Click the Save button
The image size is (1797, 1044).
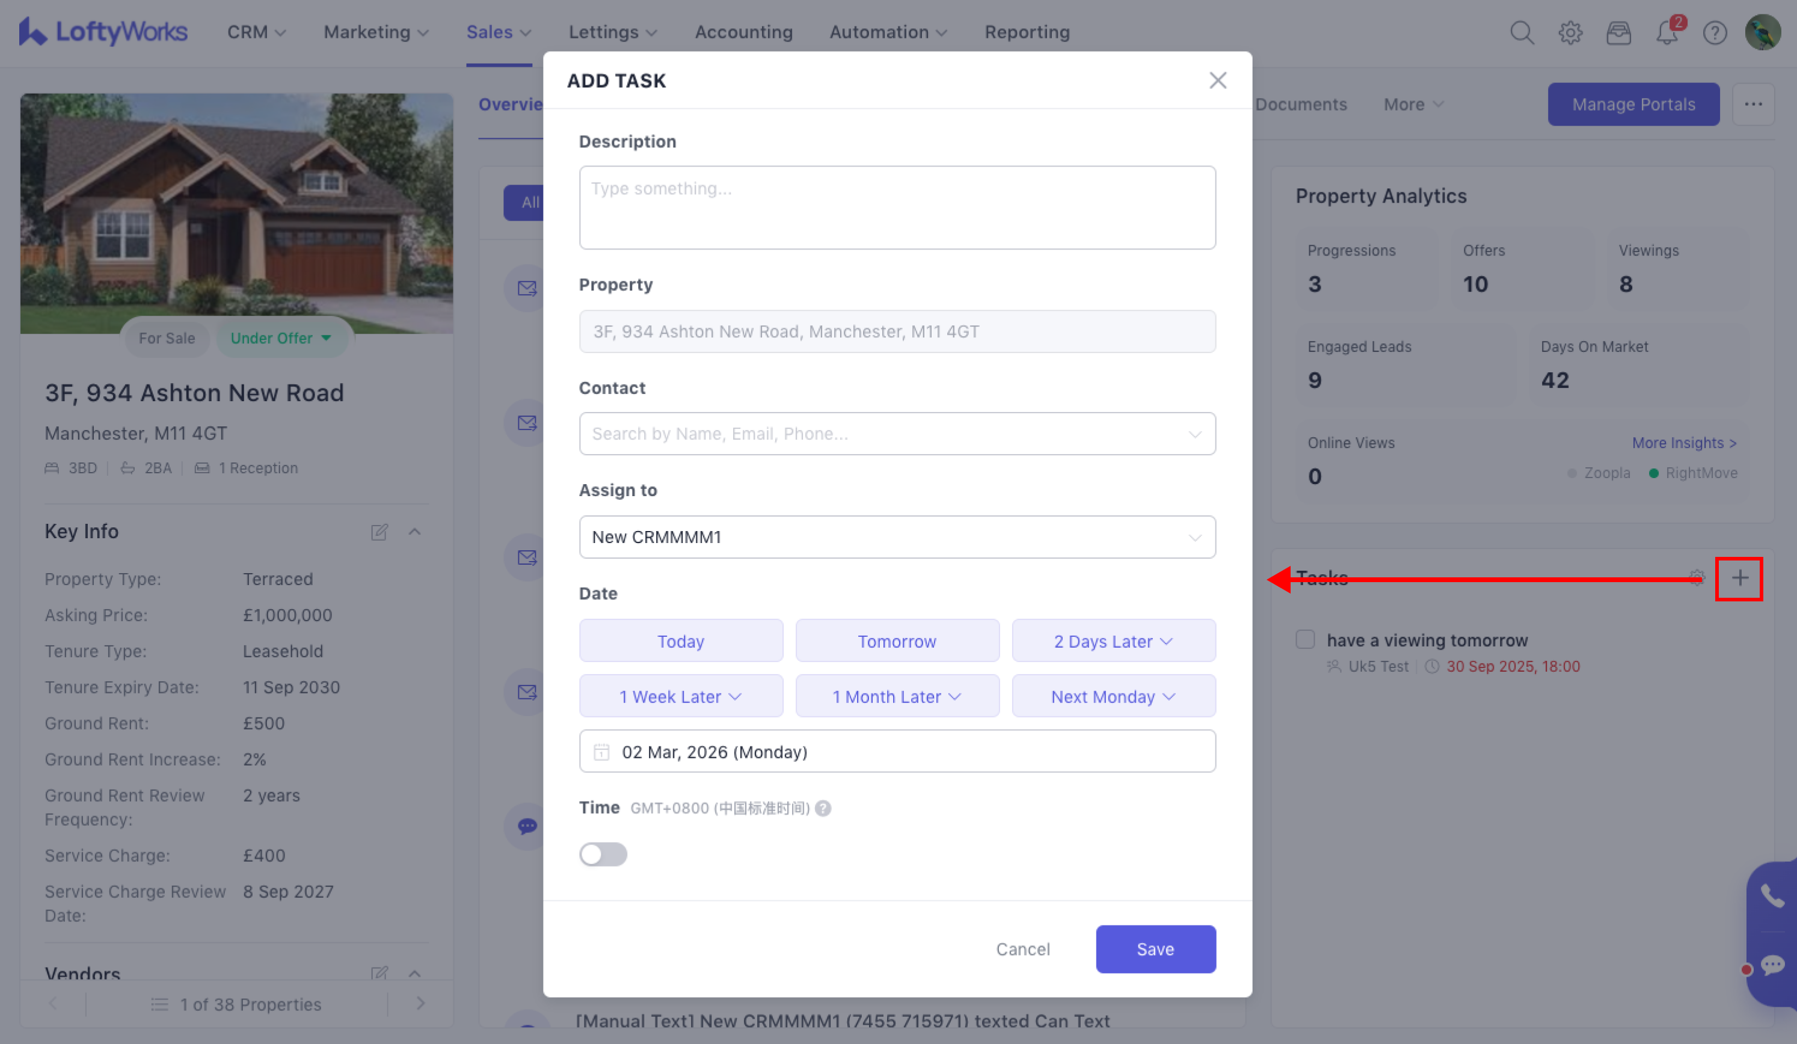1155,949
